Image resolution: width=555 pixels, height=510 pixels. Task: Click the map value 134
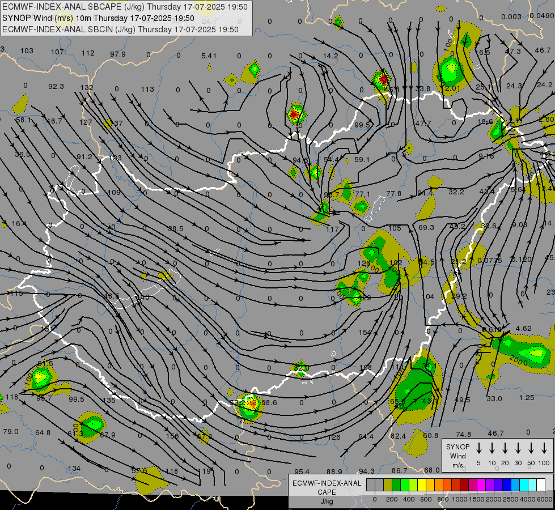pyautogui.click(x=74, y=468)
